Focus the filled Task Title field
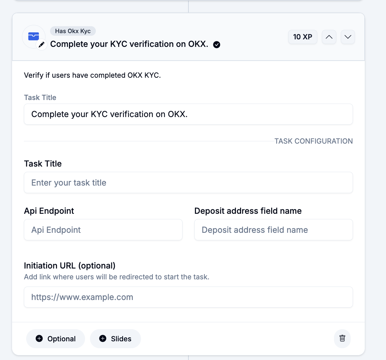The width and height of the screenshot is (386, 360). coord(188,114)
